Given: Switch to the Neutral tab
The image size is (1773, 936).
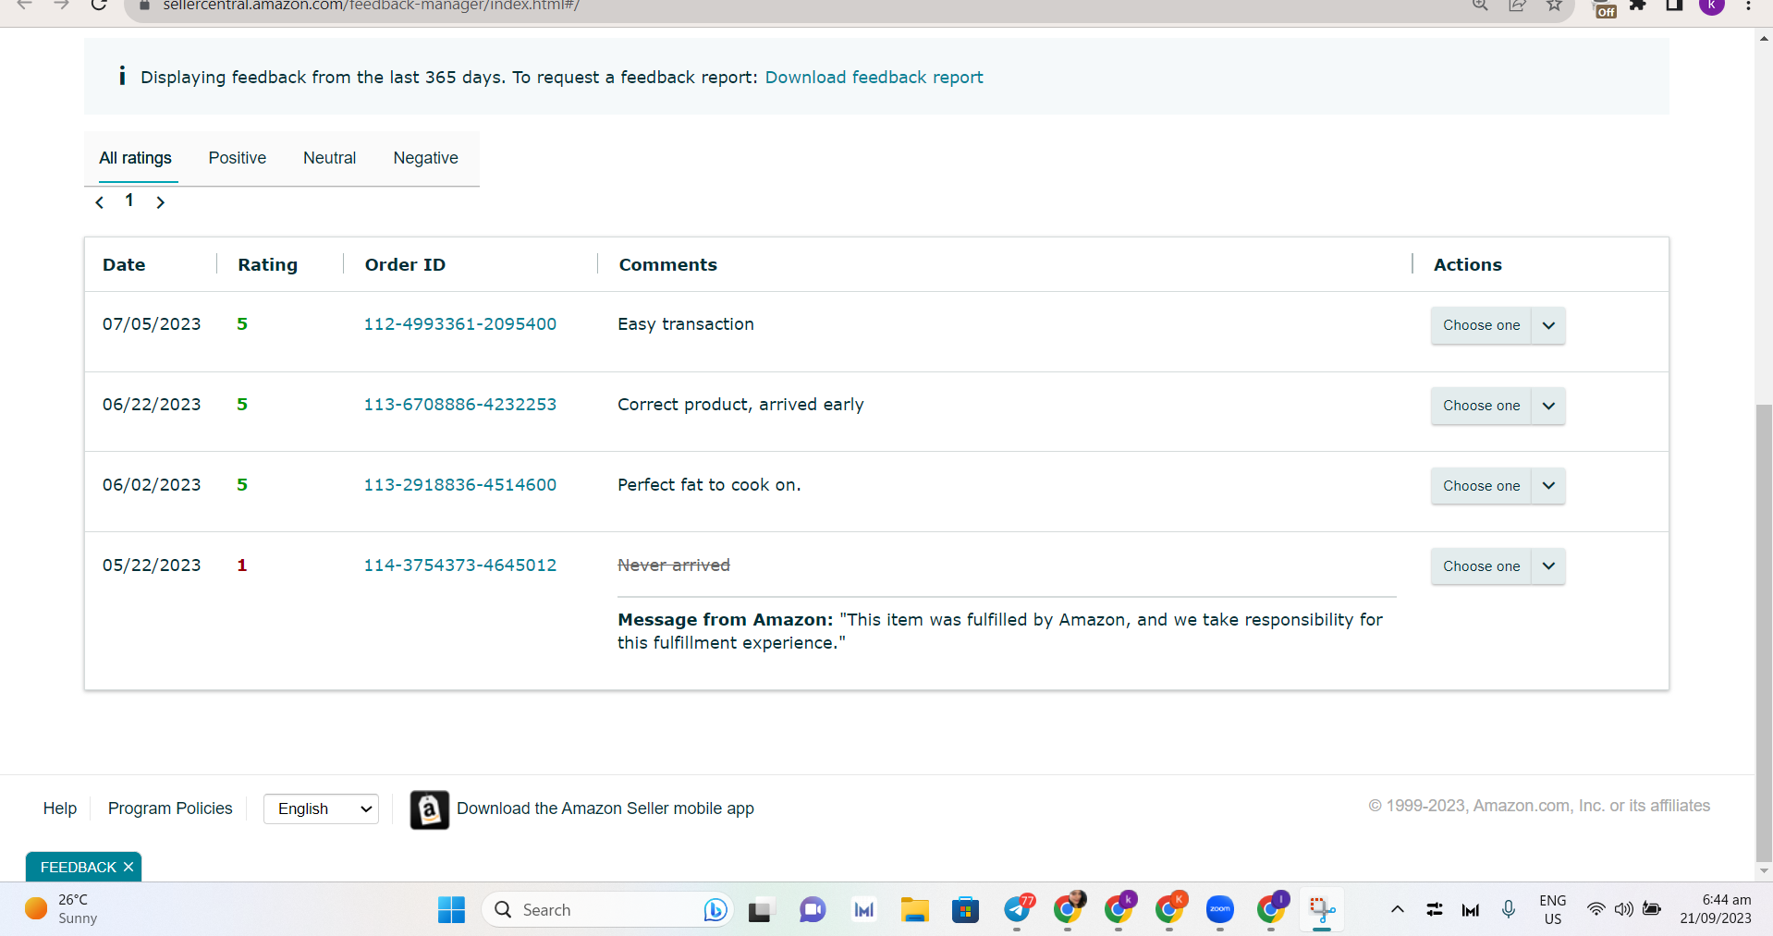Looking at the screenshot, I should [330, 158].
